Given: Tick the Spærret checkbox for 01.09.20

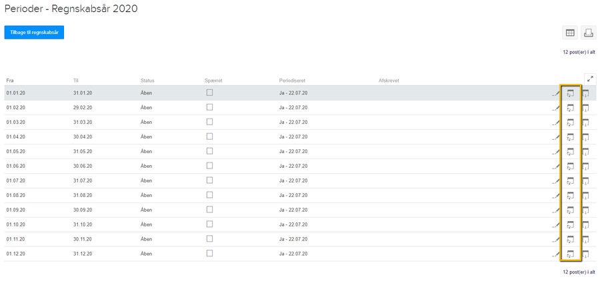Looking at the screenshot, I should [x=209, y=210].
